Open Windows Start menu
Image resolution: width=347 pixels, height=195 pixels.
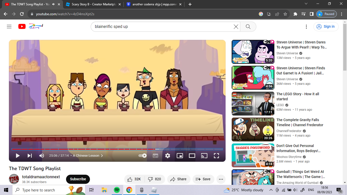pyautogui.click(x=6, y=190)
